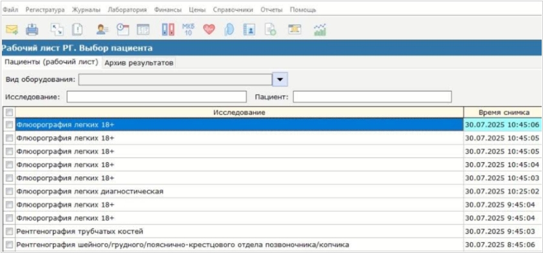543x253 pixels.
Task: Click the calendar with clock schedule icon
Action: click(123, 30)
